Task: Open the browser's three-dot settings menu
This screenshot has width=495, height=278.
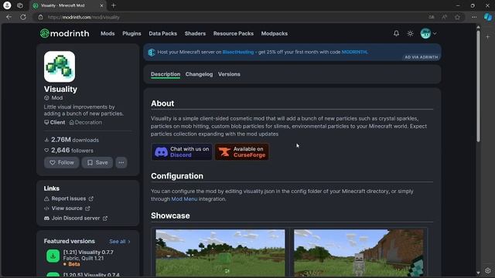Action: click(x=474, y=17)
